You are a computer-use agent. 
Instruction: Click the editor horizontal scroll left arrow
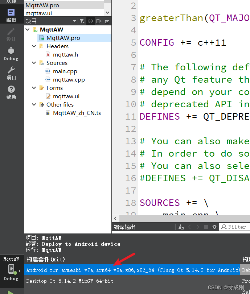(115, 219)
